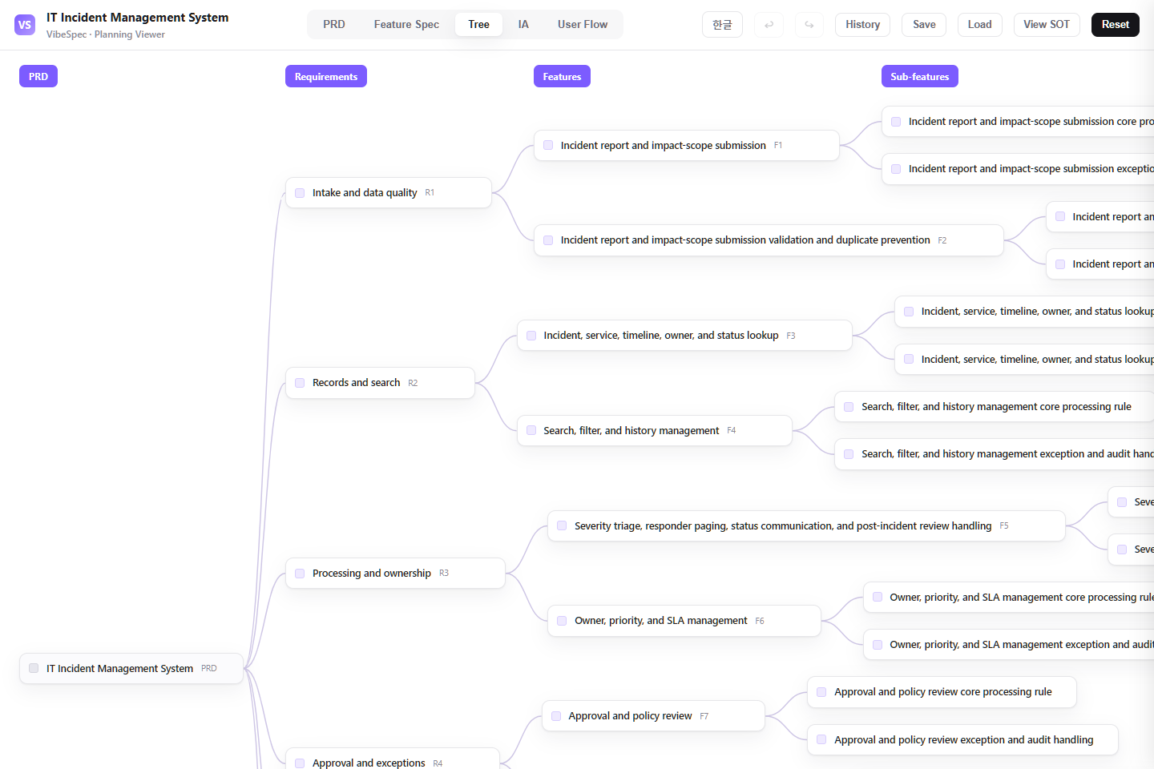Select Approval and policy review core processing rule

[x=942, y=692]
